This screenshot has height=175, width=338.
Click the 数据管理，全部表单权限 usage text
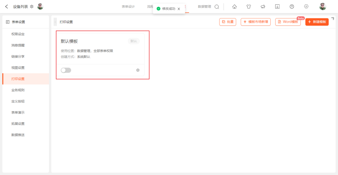click(x=95, y=51)
